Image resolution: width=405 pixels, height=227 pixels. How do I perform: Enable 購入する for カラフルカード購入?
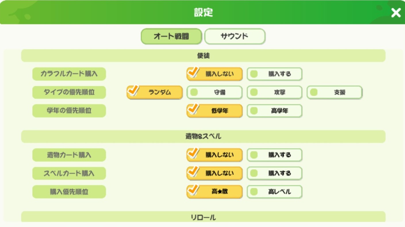pos(275,74)
